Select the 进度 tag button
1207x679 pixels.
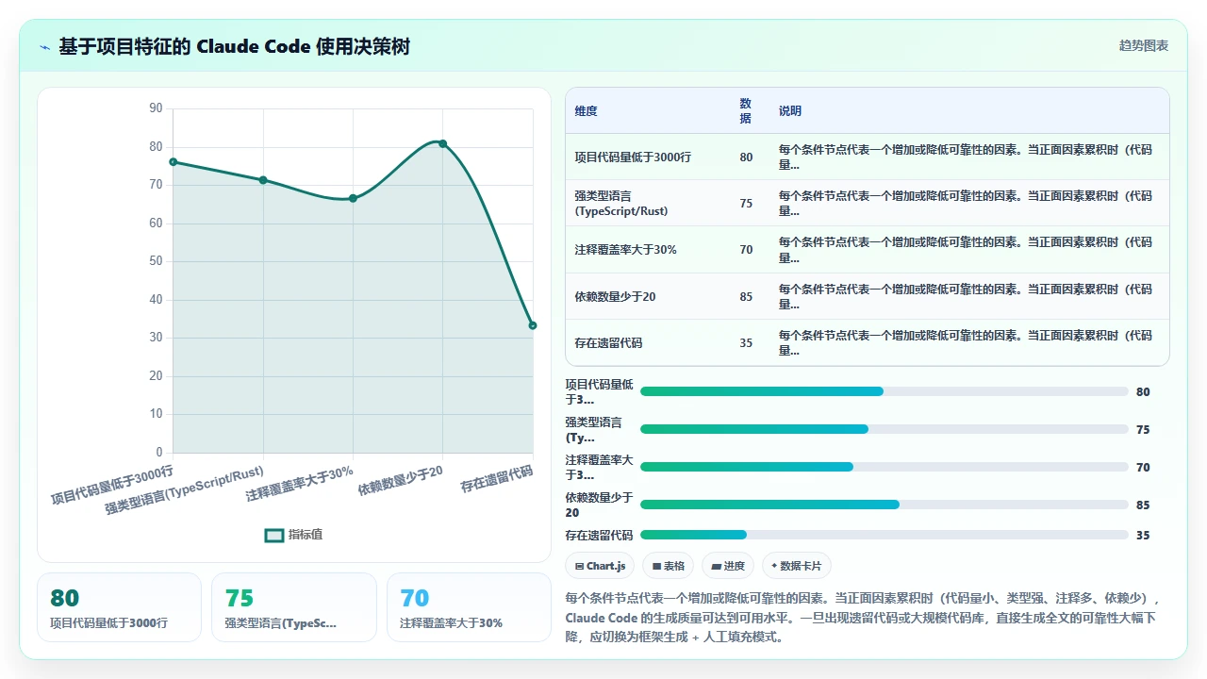click(727, 566)
